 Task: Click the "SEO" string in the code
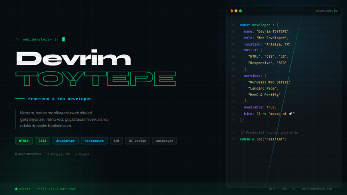coord(281,63)
